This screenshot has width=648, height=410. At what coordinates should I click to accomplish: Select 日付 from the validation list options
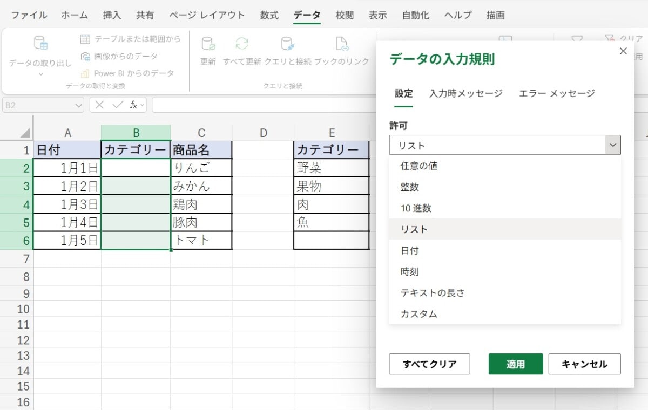410,250
